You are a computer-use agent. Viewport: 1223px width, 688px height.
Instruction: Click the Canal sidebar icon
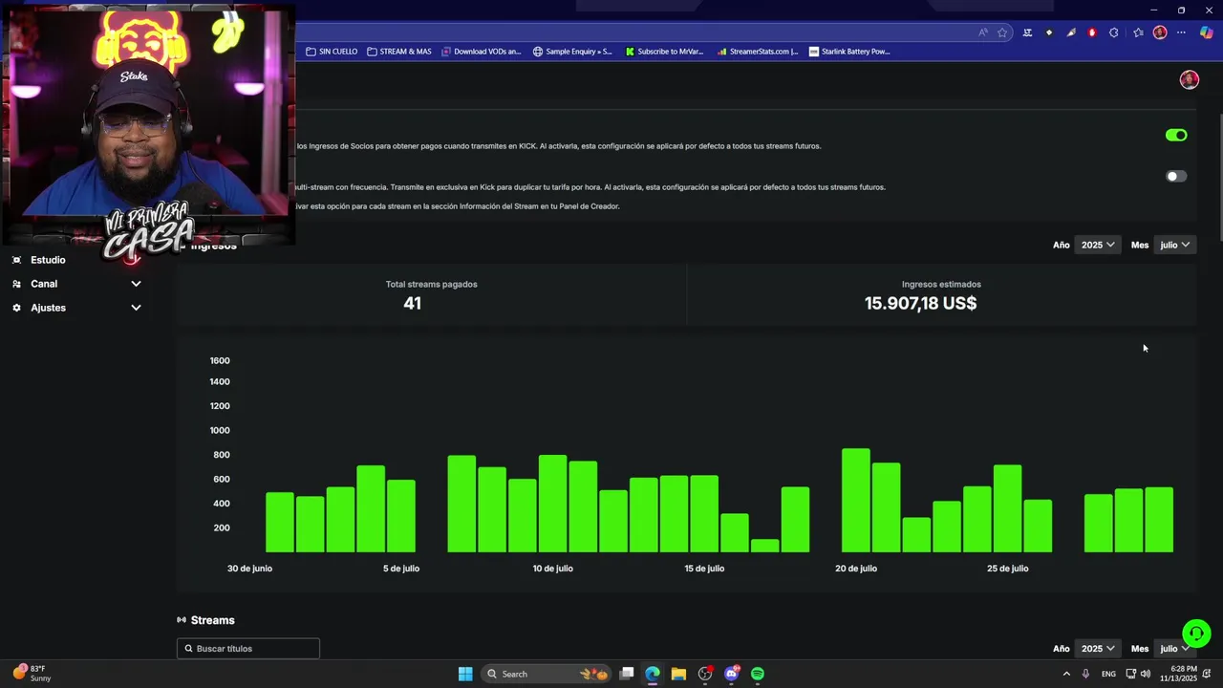(x=16, y=284)
